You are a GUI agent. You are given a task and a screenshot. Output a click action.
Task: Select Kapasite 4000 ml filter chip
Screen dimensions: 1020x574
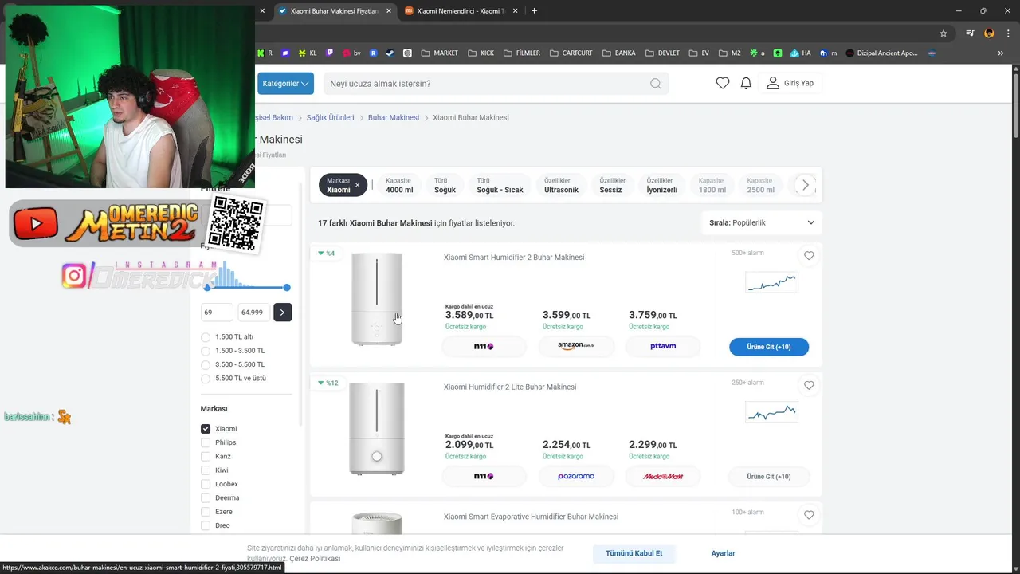tap(399, 185)
